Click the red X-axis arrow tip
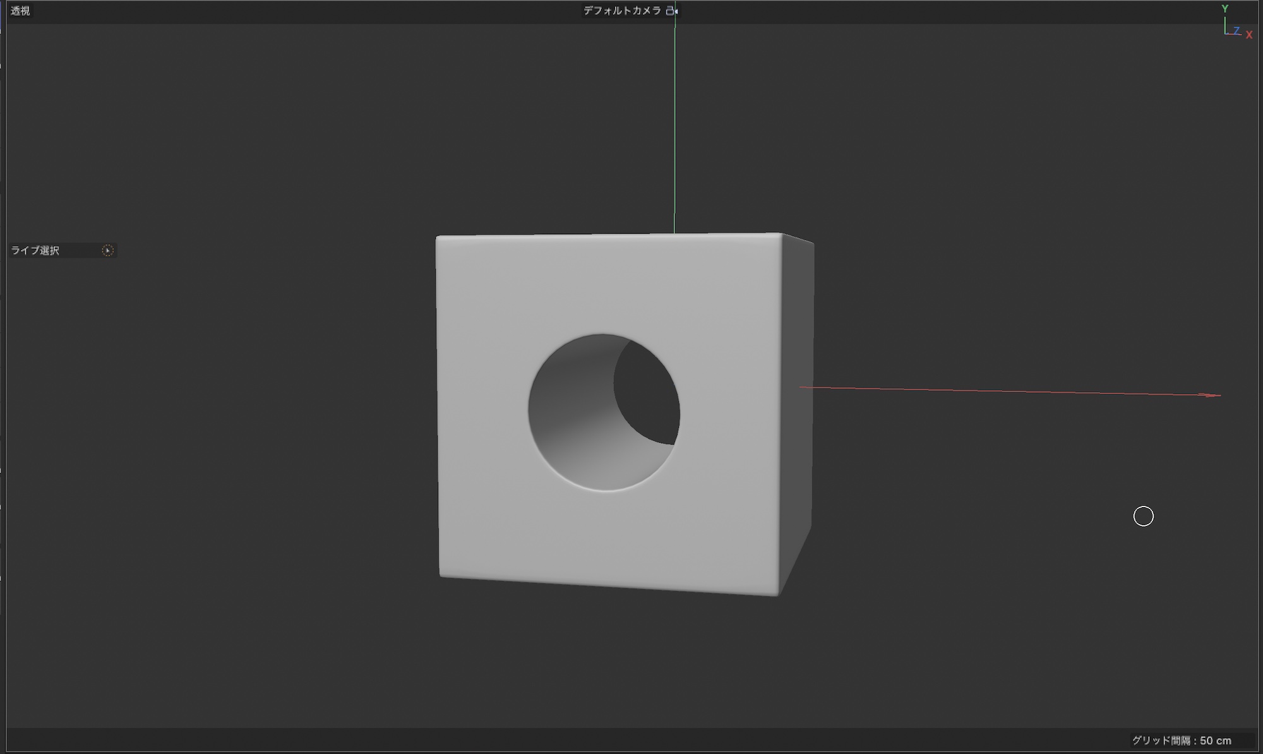 click(x=1216, y=395)
